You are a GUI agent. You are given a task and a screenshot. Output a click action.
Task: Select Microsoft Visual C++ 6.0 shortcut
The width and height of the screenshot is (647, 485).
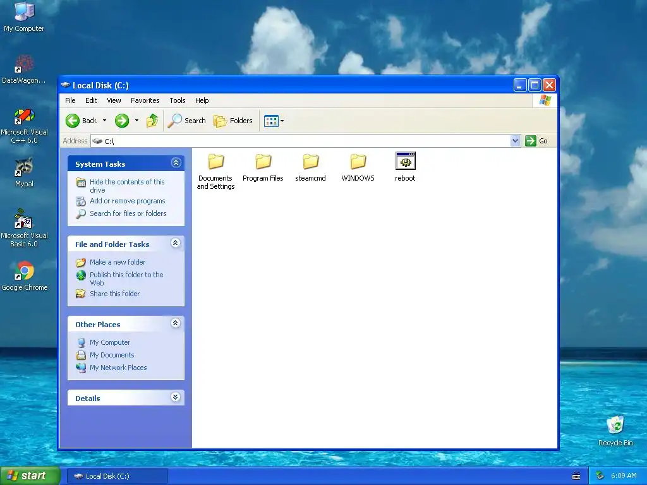click(x=24, y=126)
